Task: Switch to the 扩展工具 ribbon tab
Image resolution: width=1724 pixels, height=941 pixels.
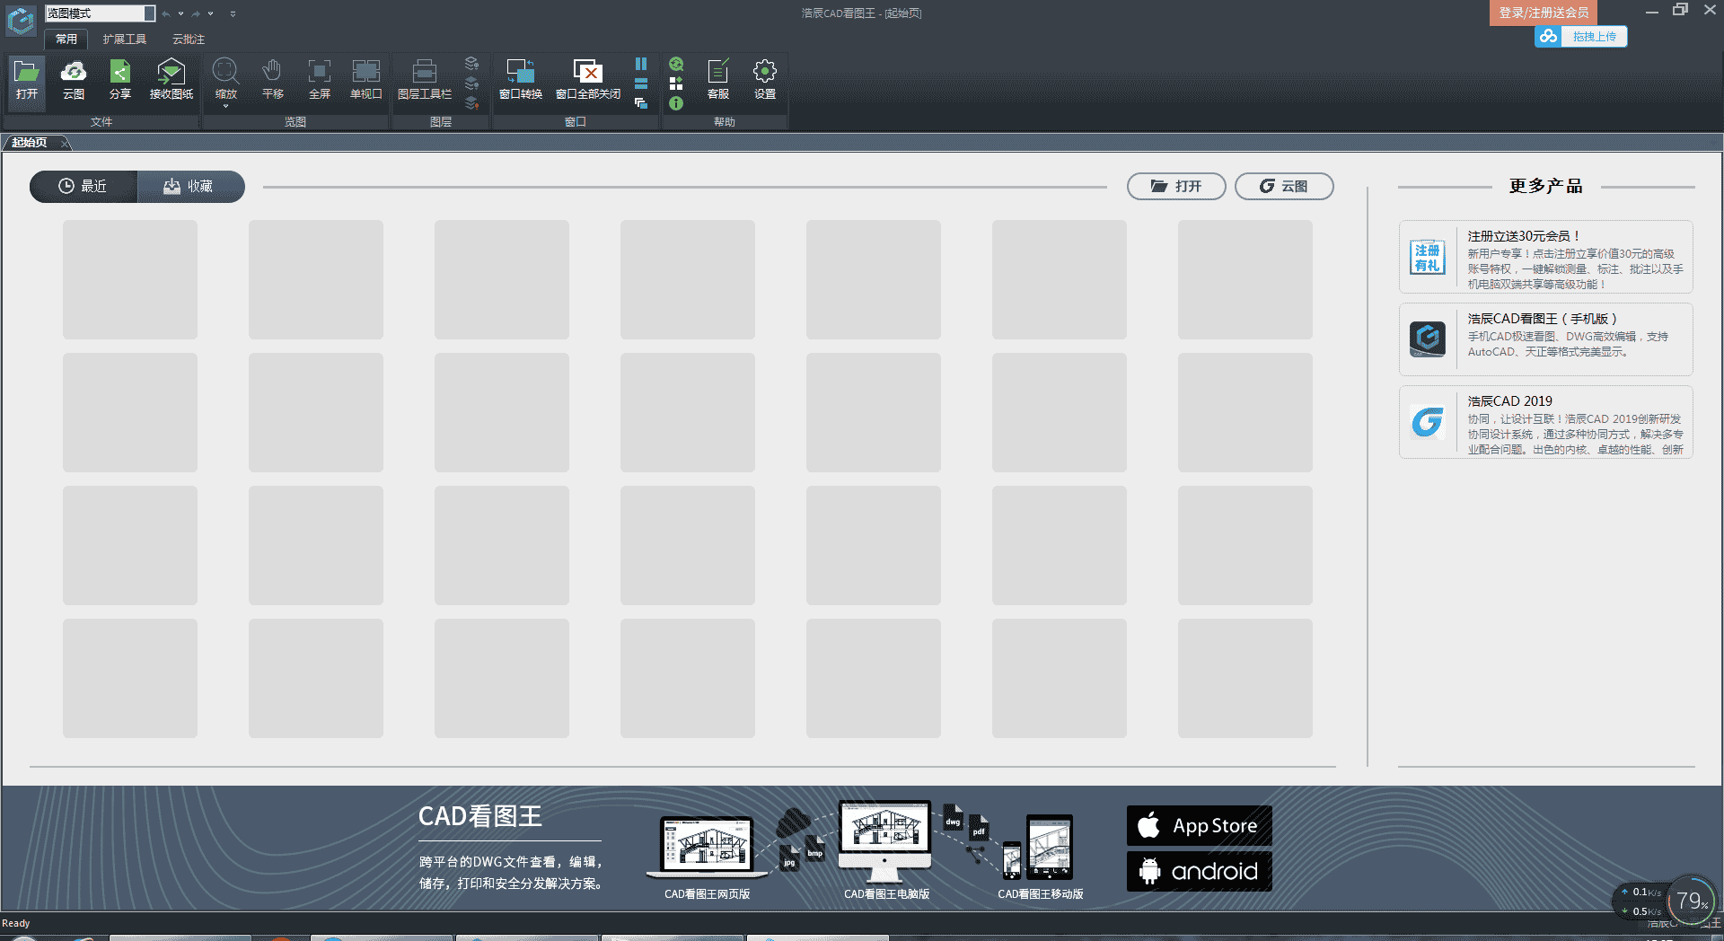Action: coord(124,40)
